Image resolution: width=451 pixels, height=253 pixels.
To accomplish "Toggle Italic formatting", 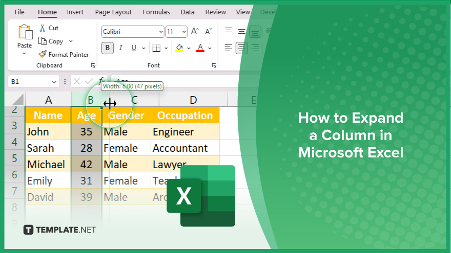I will [x=121, y=48].
